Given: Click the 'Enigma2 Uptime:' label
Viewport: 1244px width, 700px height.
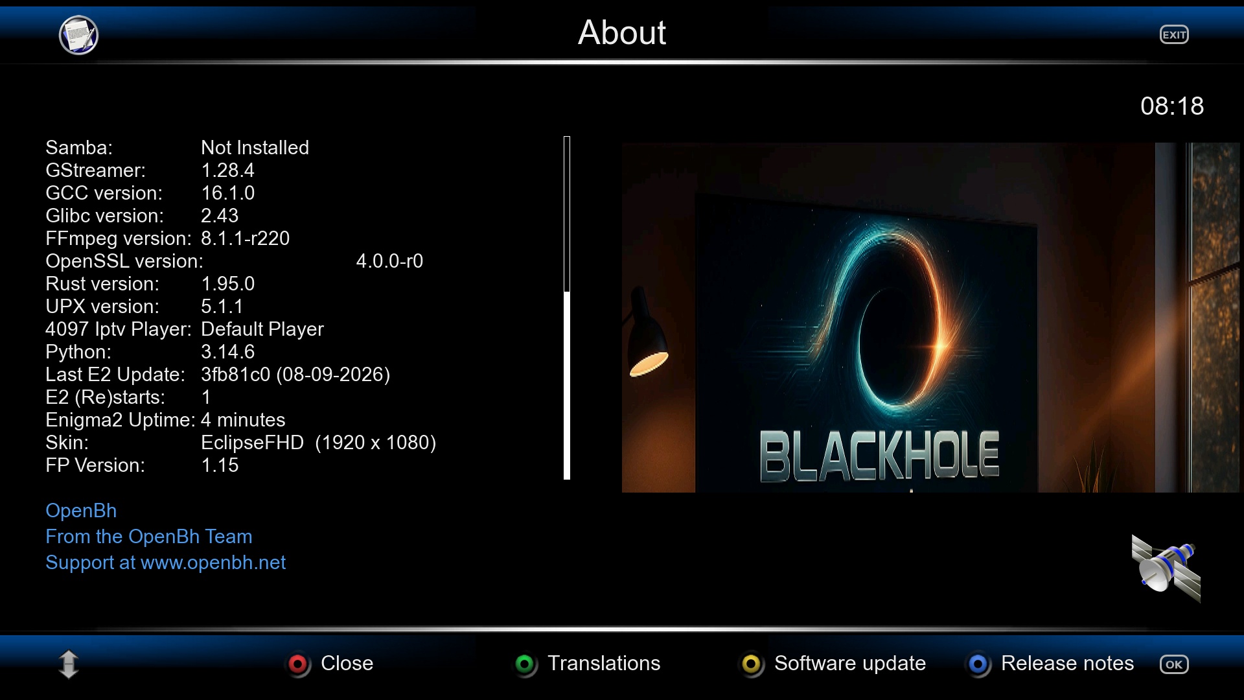Looking at the screenshot, I should pyautogui.click(x=121, y=421).
